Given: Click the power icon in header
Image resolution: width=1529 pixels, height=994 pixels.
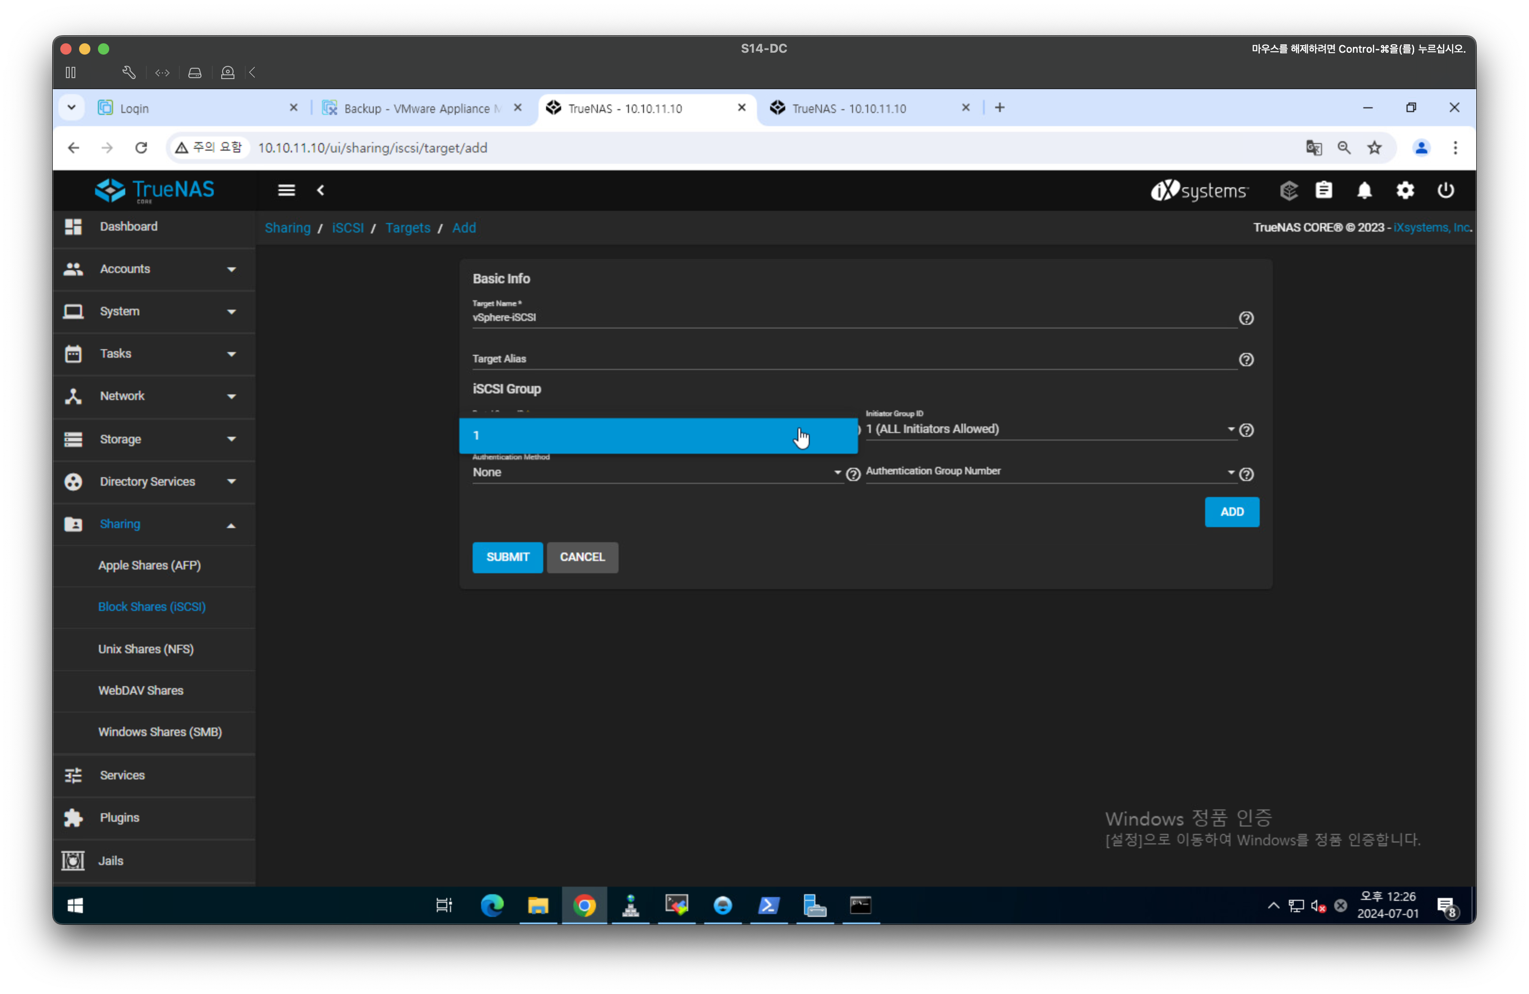Looking at the screenshot, I should pyautogui.click(x=1446, y=191).
